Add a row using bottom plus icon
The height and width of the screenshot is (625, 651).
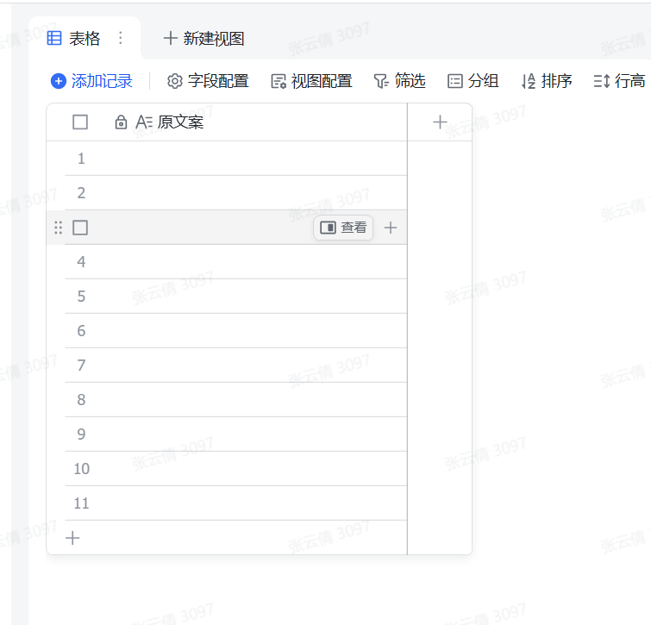[72, 538]
